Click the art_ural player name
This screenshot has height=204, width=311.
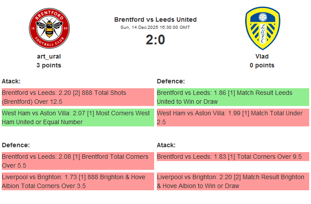point(49,56)
